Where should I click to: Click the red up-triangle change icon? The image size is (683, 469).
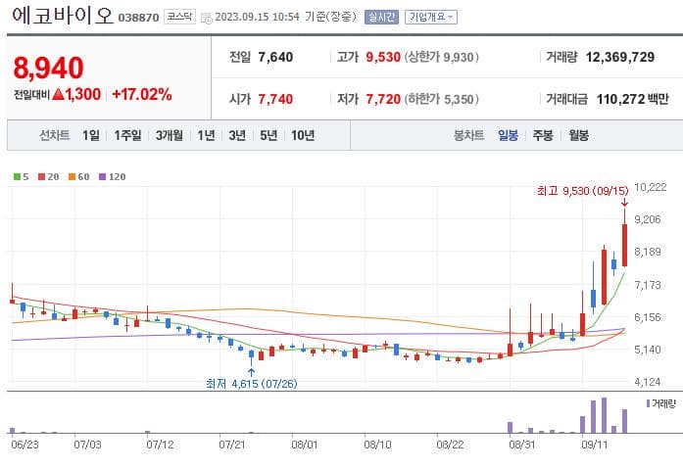58,94
